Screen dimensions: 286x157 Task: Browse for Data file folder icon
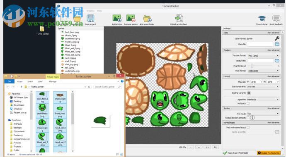277,44
